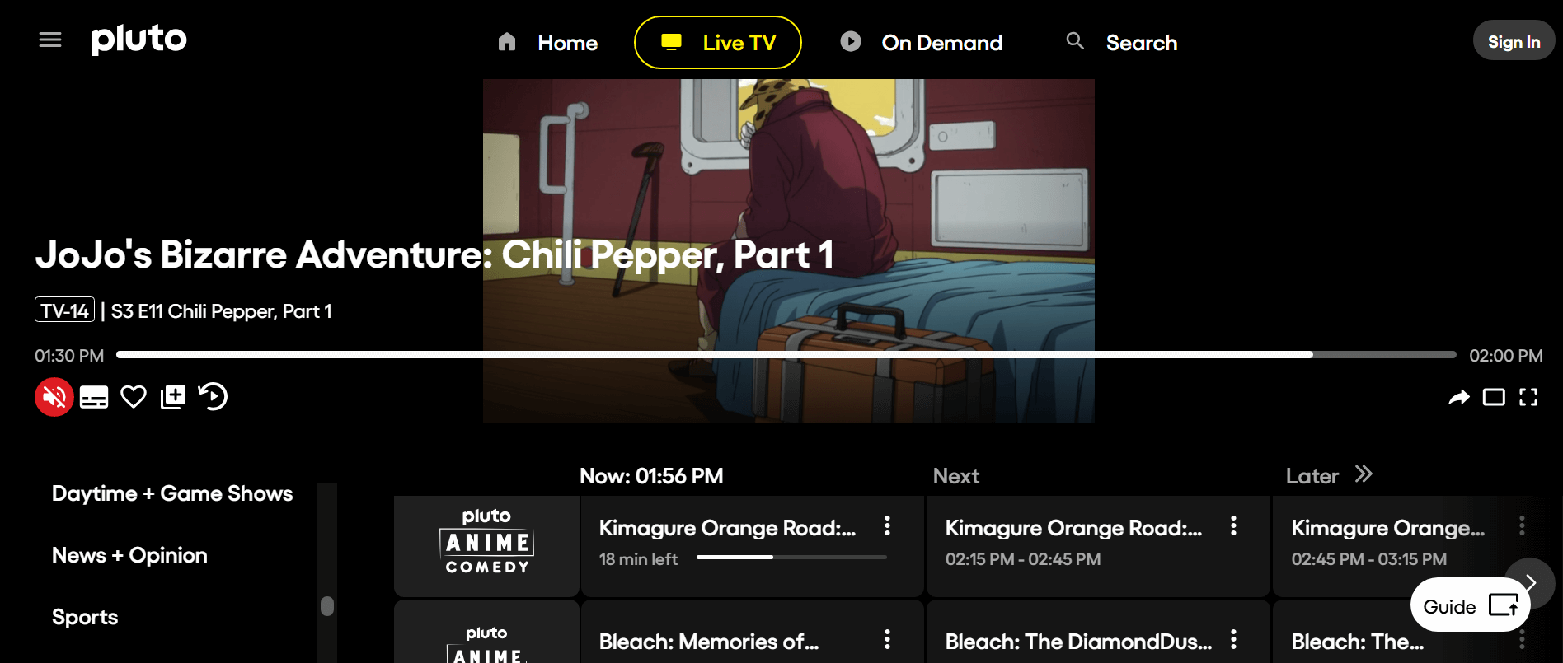Screen dimensions: 1563x663
Task: Open On Demand section
Action: tap(922, 42)
